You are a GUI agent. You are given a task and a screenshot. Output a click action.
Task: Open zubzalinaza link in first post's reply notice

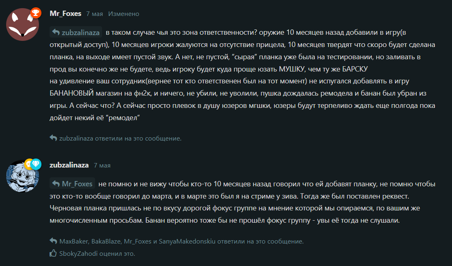(x=76, y=139)
